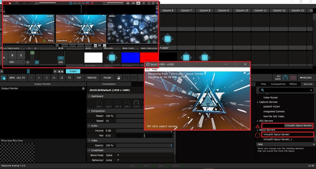Screen dimensions: 316x169
Task: Click the undo arrow icon
Action: click(x=126, y=78)
